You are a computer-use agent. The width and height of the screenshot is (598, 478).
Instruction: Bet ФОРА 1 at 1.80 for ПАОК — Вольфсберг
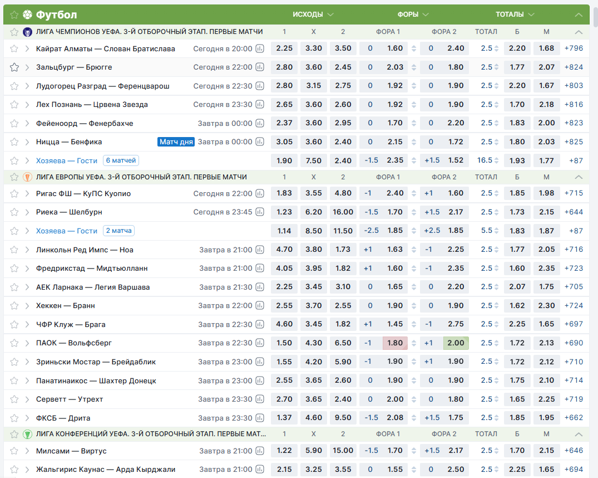[x=395, y=343]
